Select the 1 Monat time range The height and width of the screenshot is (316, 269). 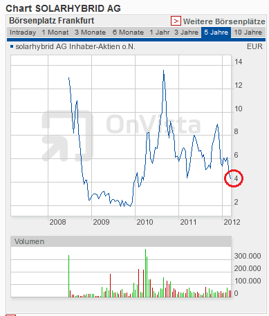55,32
